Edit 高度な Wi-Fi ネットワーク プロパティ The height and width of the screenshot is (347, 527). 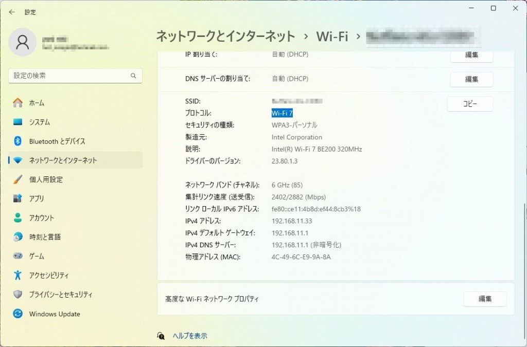tap(485, 299)
